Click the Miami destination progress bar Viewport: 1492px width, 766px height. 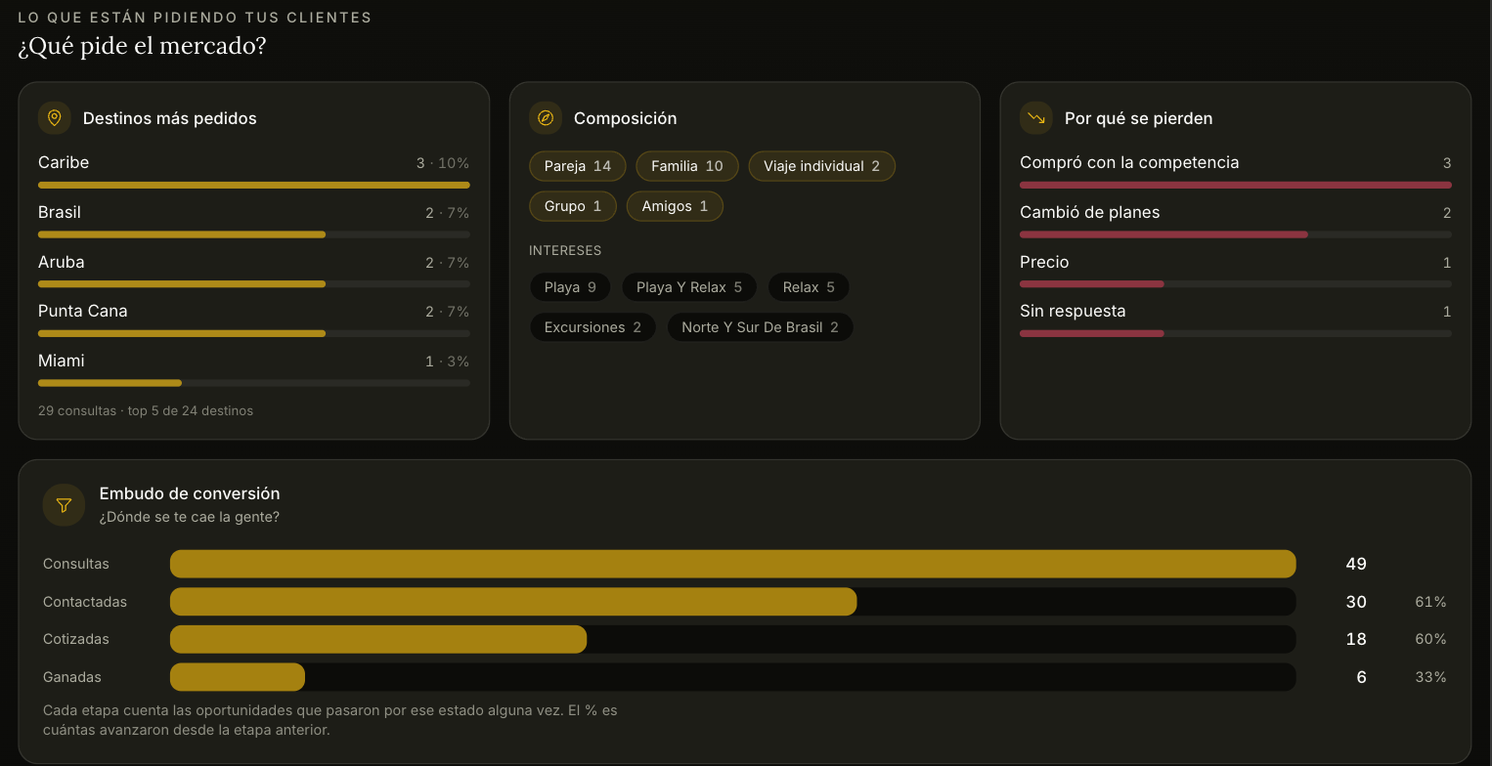(x=254, y=383)
